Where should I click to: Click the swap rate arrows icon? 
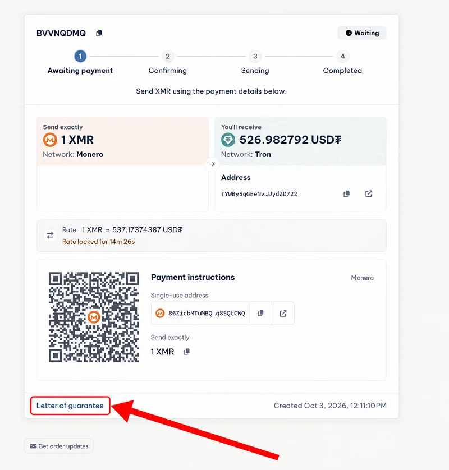click(50, 236)
